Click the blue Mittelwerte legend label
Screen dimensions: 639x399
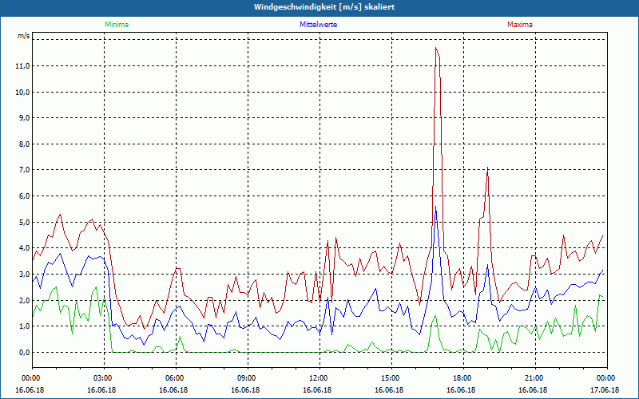318,25
